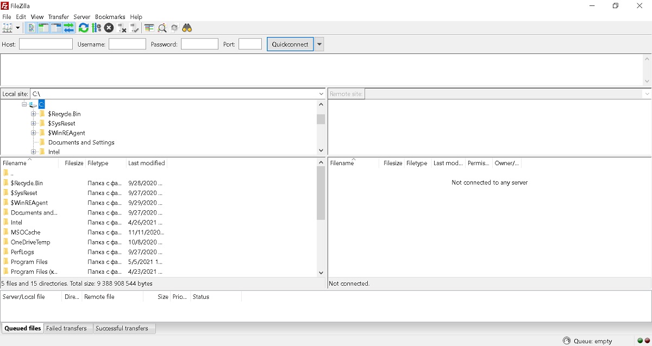Open the Site Manager icon
This screenshot has height=346, width=652.
tap(8, 28)
